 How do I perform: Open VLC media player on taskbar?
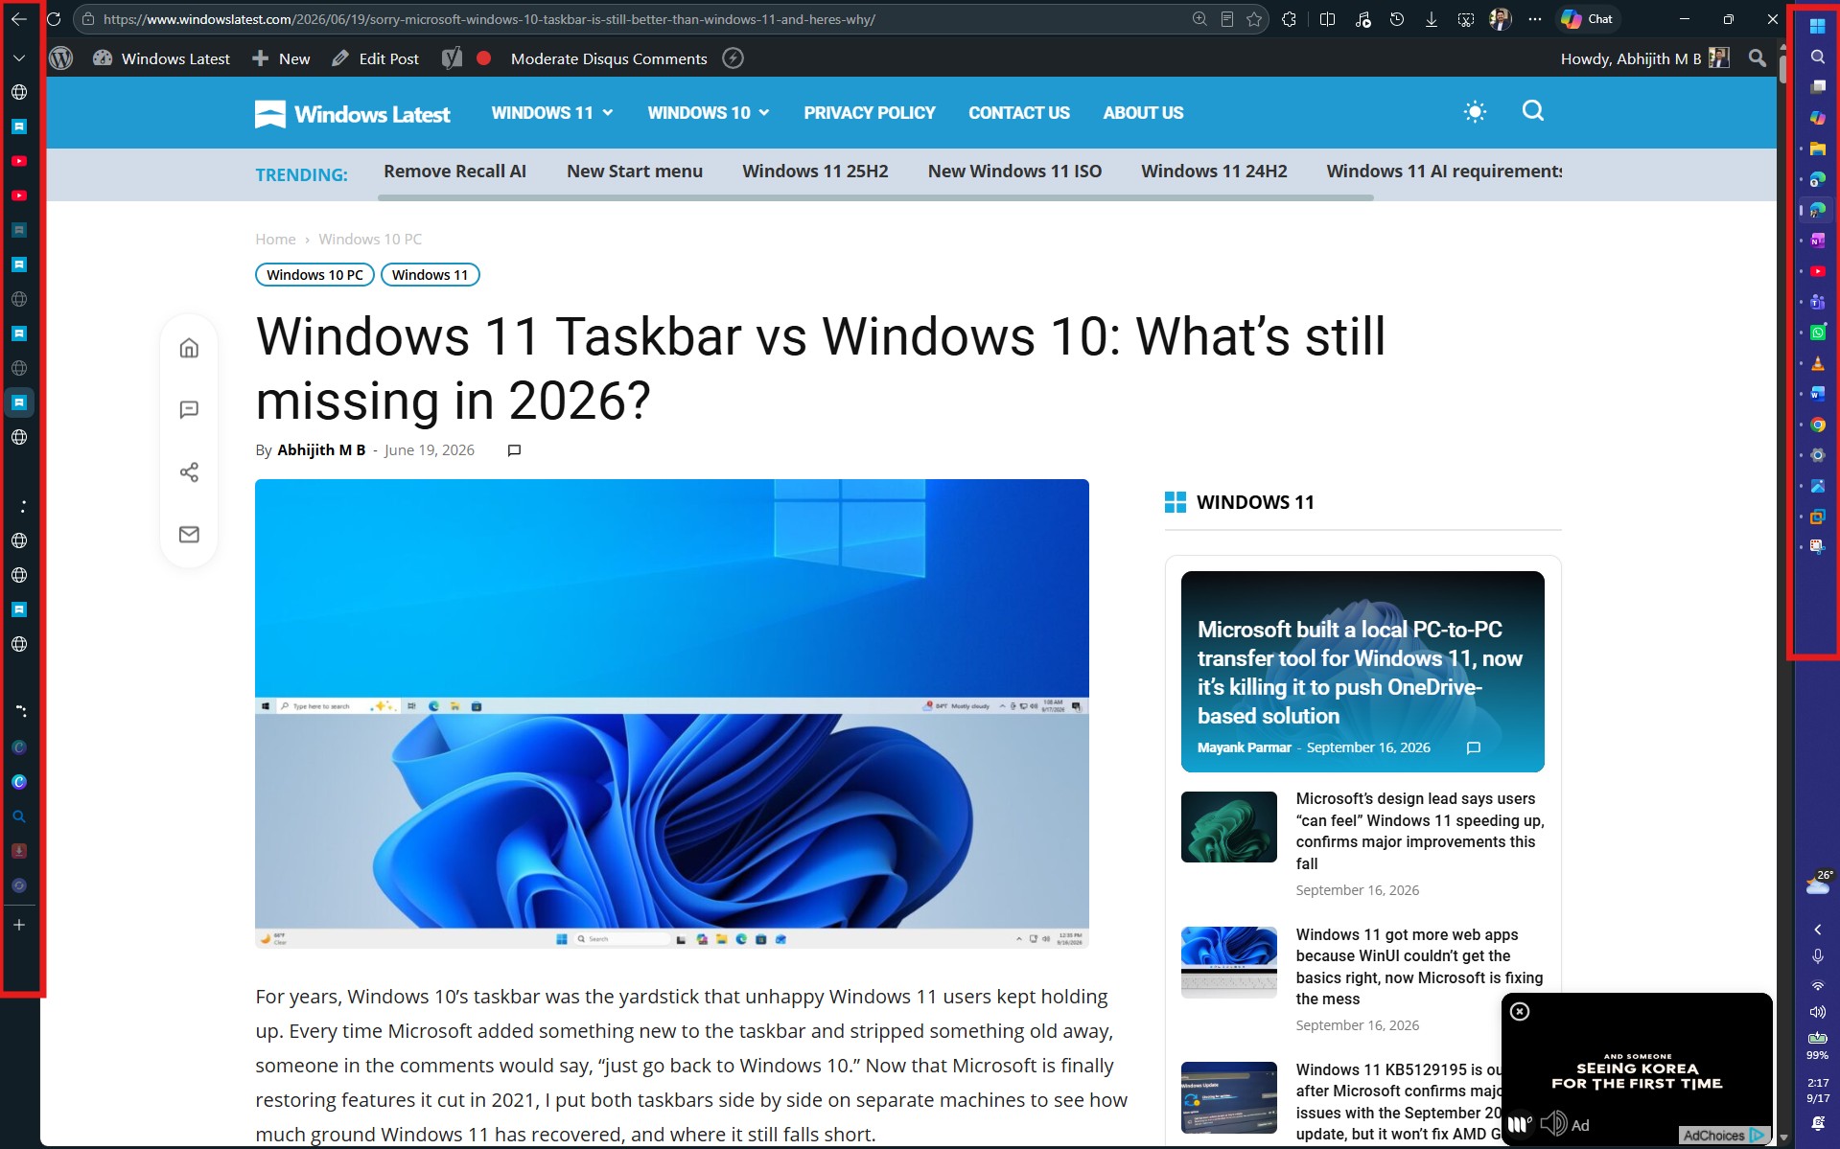[x=1817, y=363]
